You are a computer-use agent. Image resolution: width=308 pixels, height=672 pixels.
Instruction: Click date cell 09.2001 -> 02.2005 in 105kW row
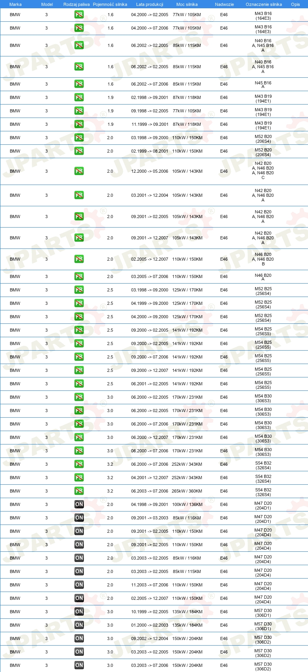point(150,217)
